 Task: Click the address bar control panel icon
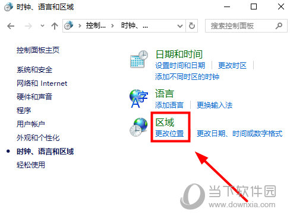coord(69,25)
